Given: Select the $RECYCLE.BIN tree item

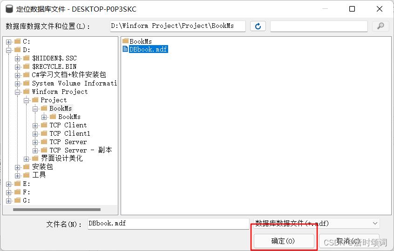Looking at the screenshot, I should [x=54, y=66].
